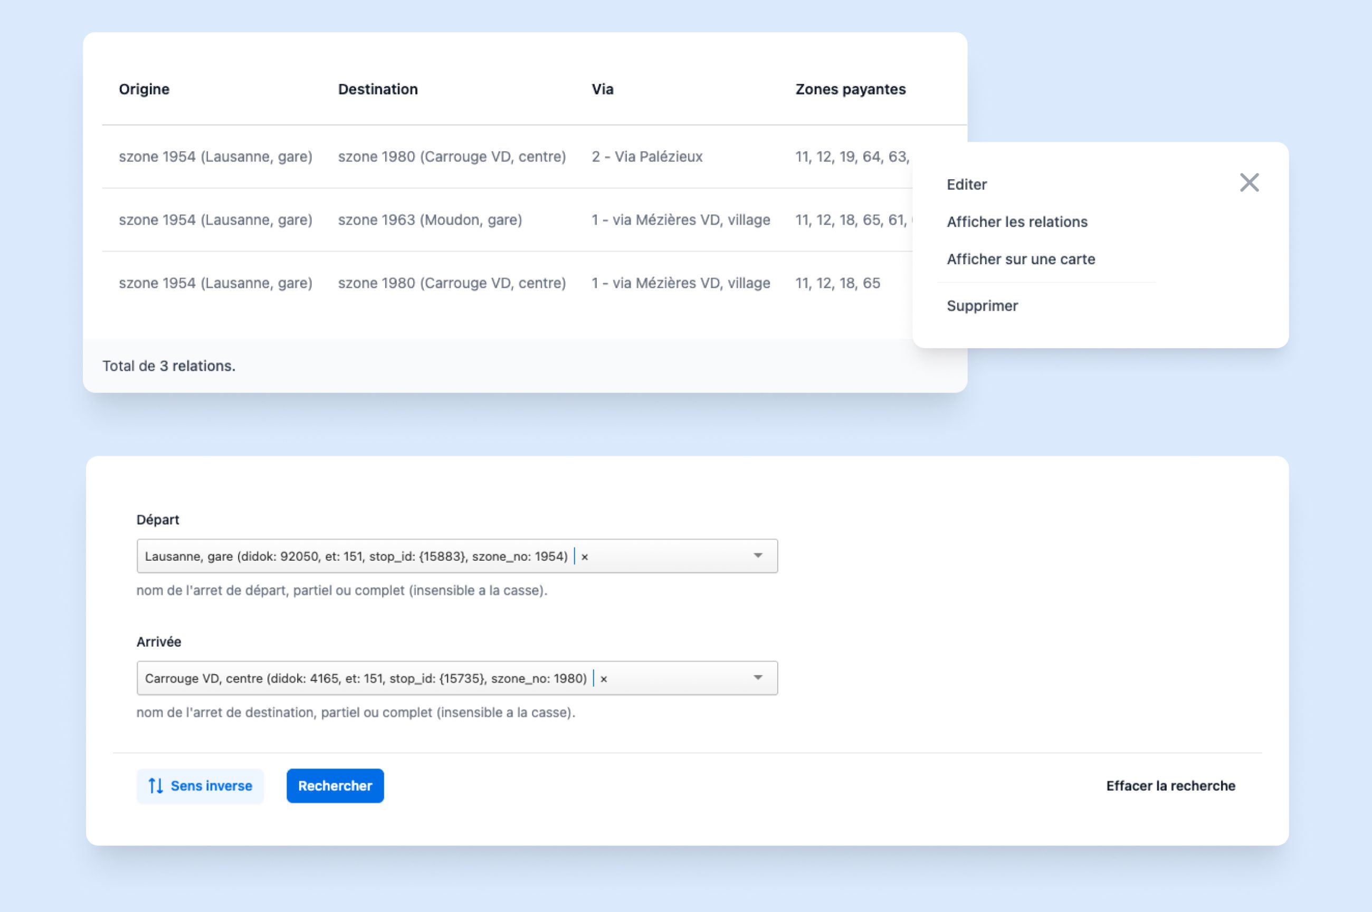The height and width of the screenshot is (912, 1372).
Task: Click Effacer la recherche link
Action: coord(1170,786)
